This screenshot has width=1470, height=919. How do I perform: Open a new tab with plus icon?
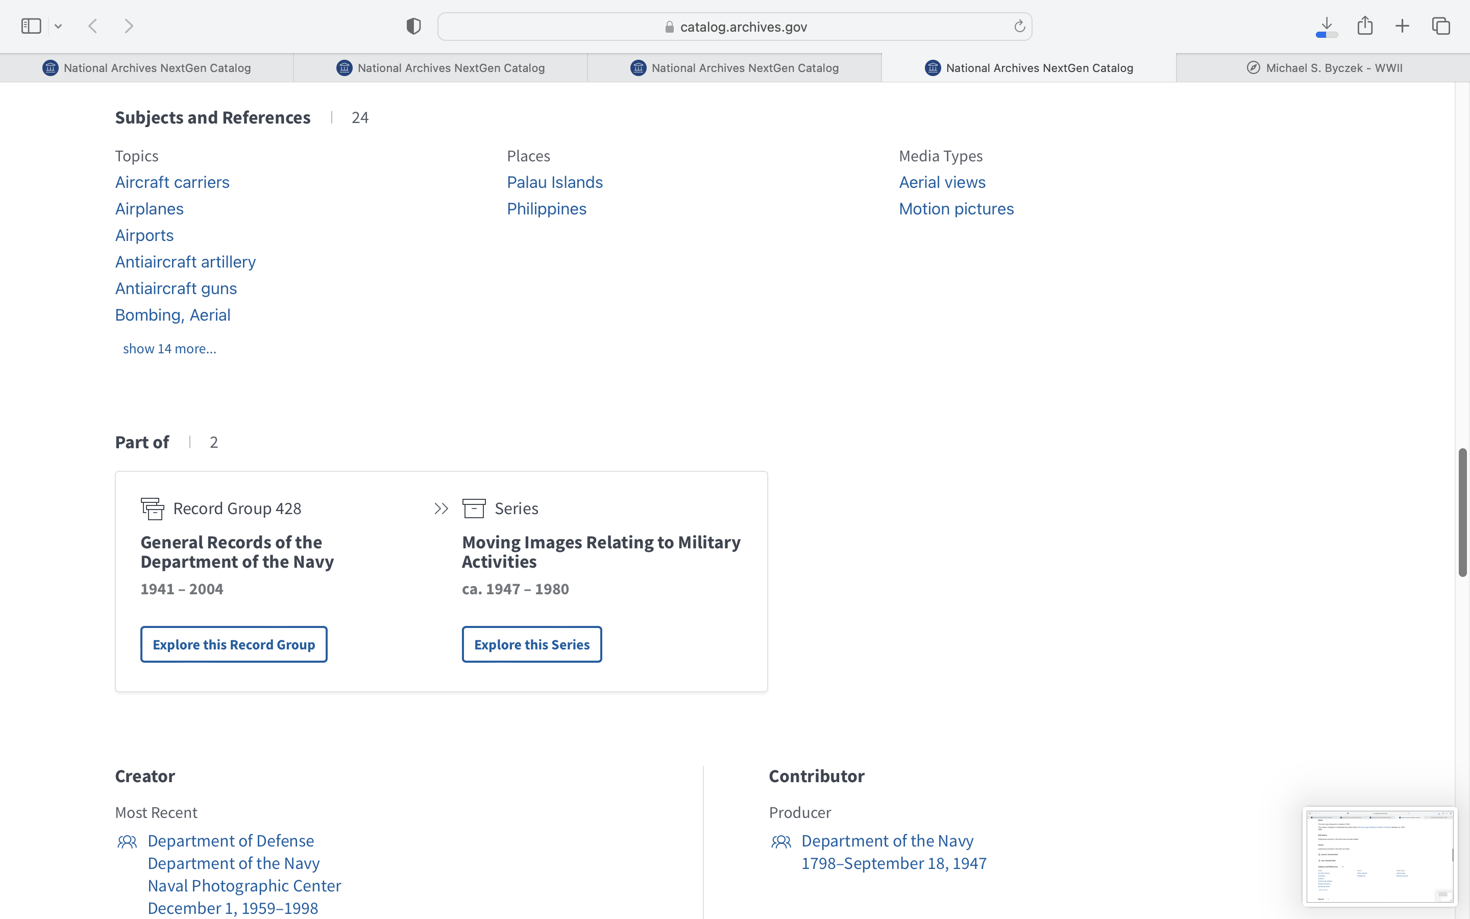[1402, 26]
